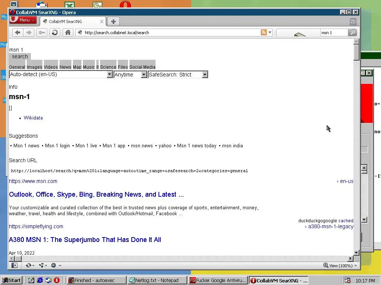381x285 pixels.
Task: Go forward with the Forward arrow button
Action: (29, 33)
